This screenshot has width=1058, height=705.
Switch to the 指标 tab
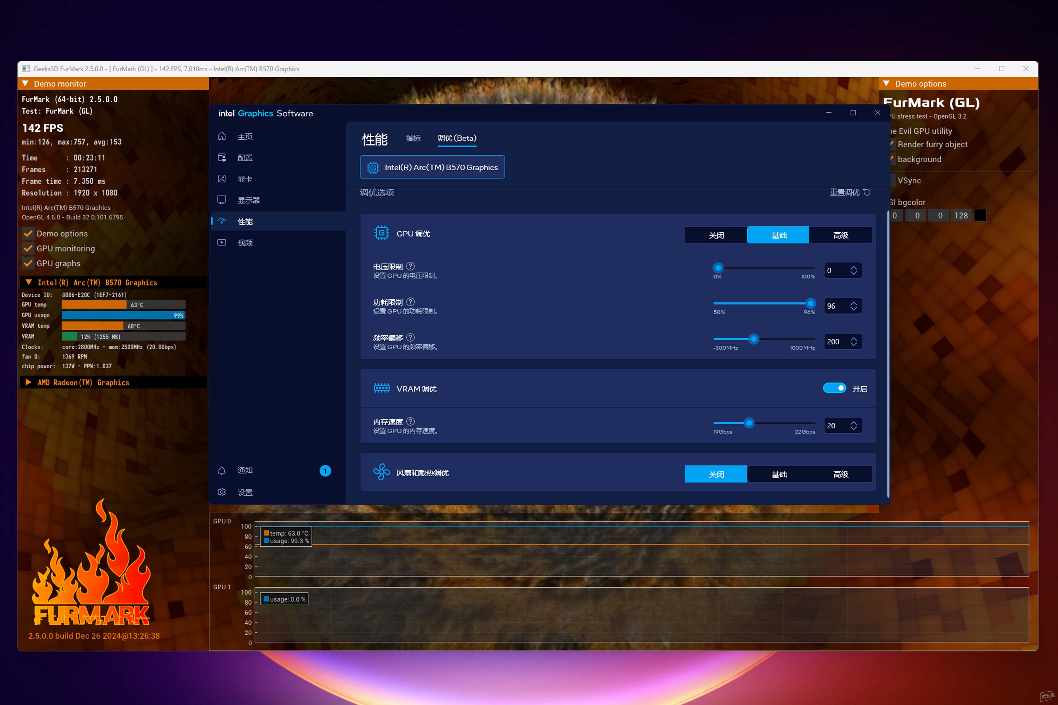413,138
